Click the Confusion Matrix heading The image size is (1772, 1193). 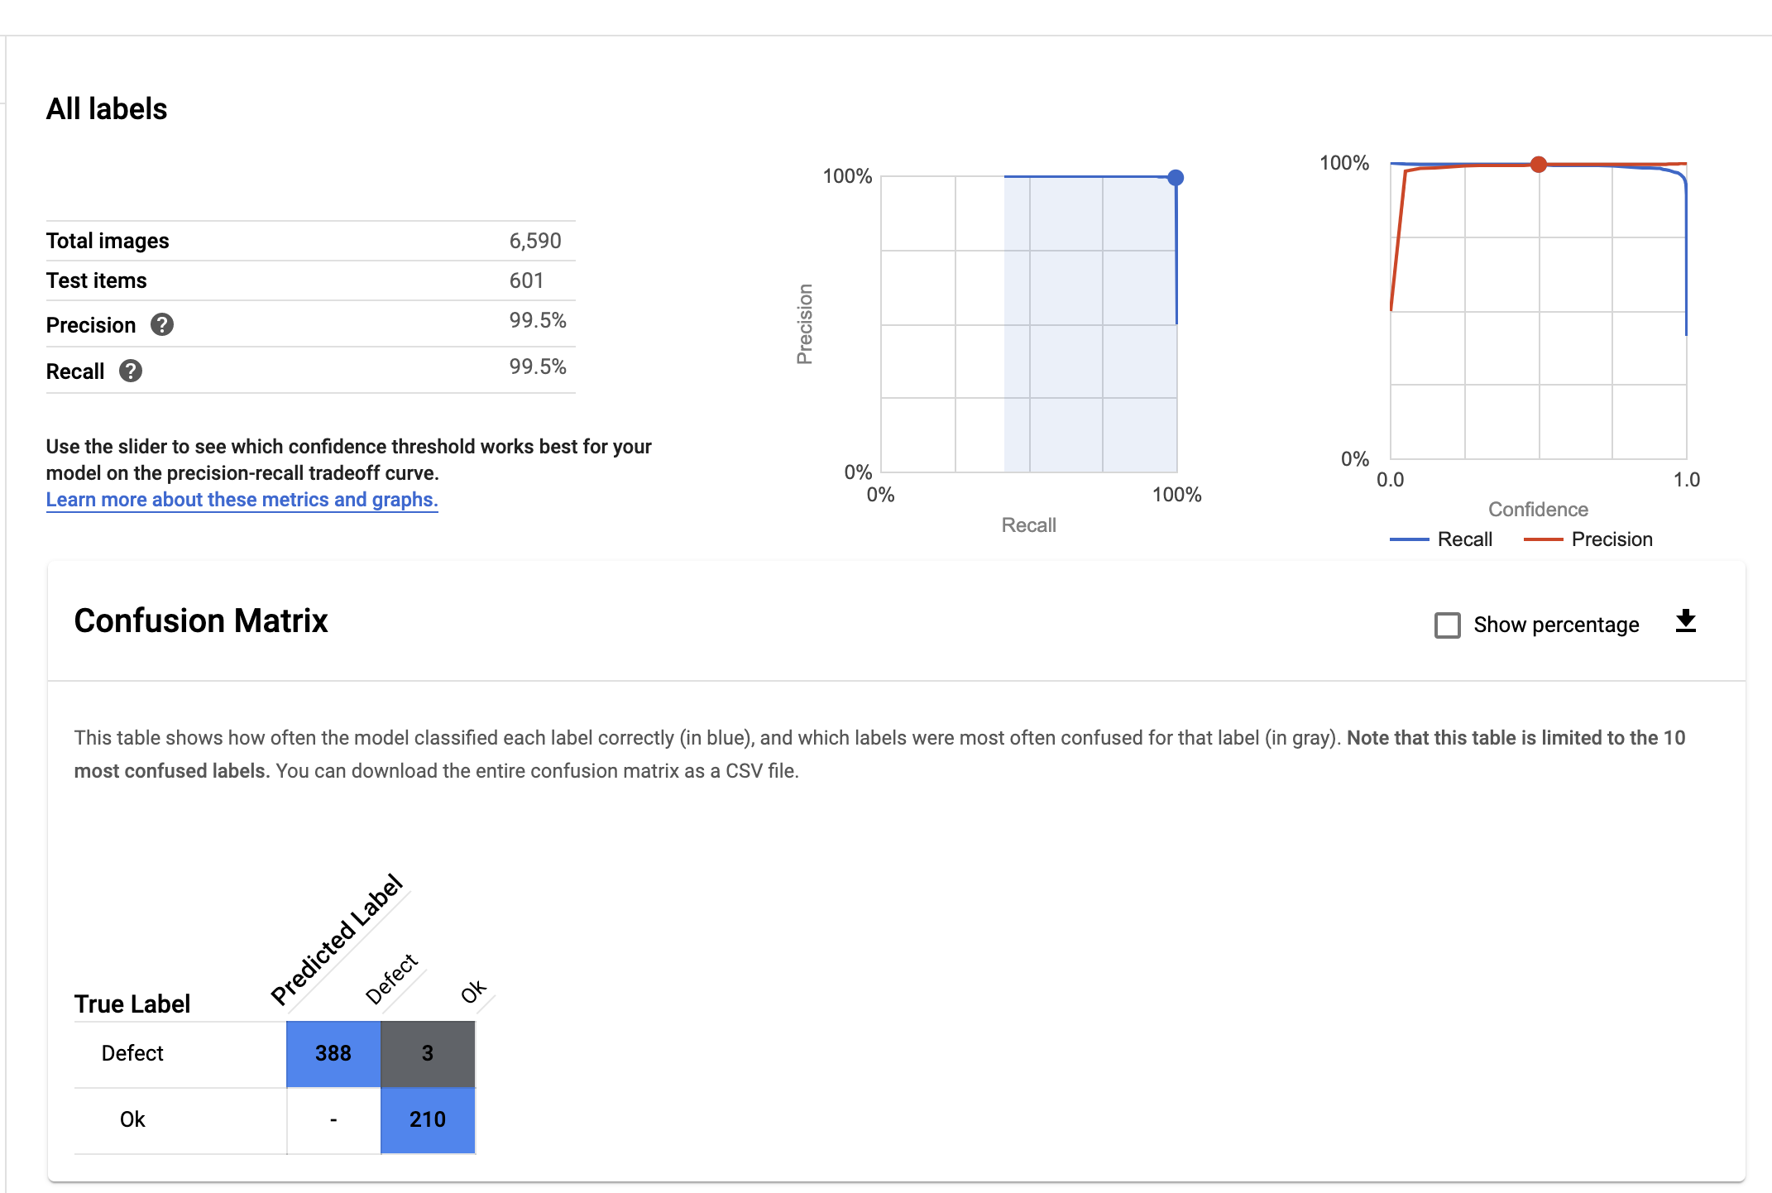coord(201,620)
